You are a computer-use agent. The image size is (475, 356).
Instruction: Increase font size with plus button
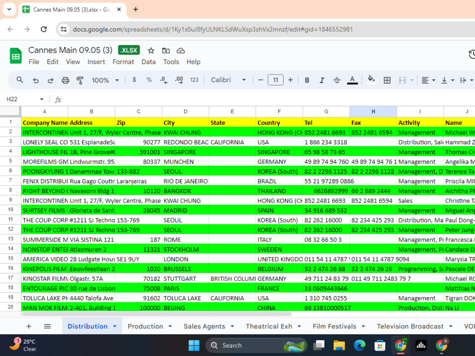290,80
